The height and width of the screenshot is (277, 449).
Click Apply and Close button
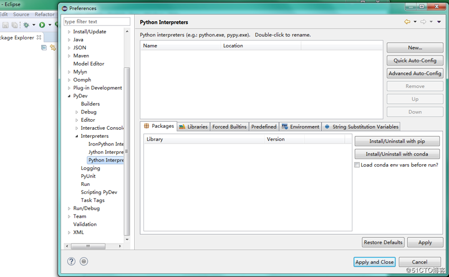374,262
